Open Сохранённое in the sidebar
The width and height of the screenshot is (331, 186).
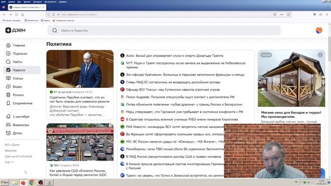pos(22,103)
